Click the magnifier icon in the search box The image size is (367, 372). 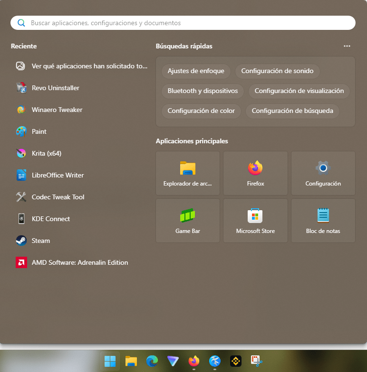click(21, 23)
